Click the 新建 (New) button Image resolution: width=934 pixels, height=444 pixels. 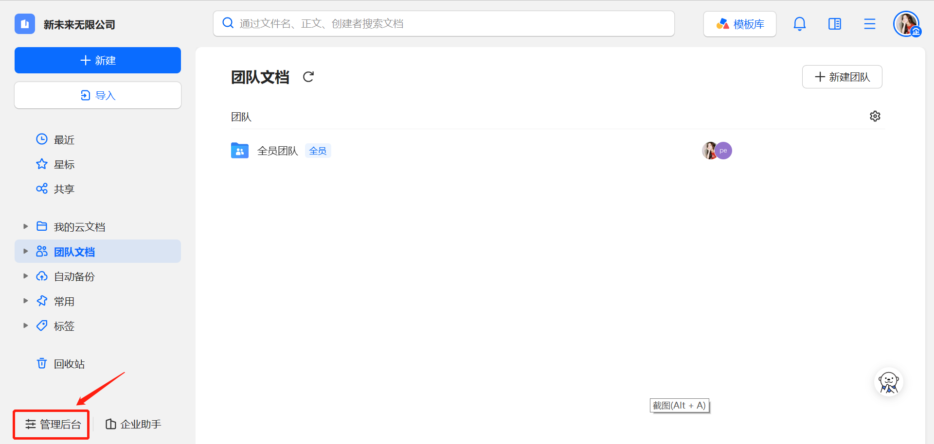click(97, 60)
